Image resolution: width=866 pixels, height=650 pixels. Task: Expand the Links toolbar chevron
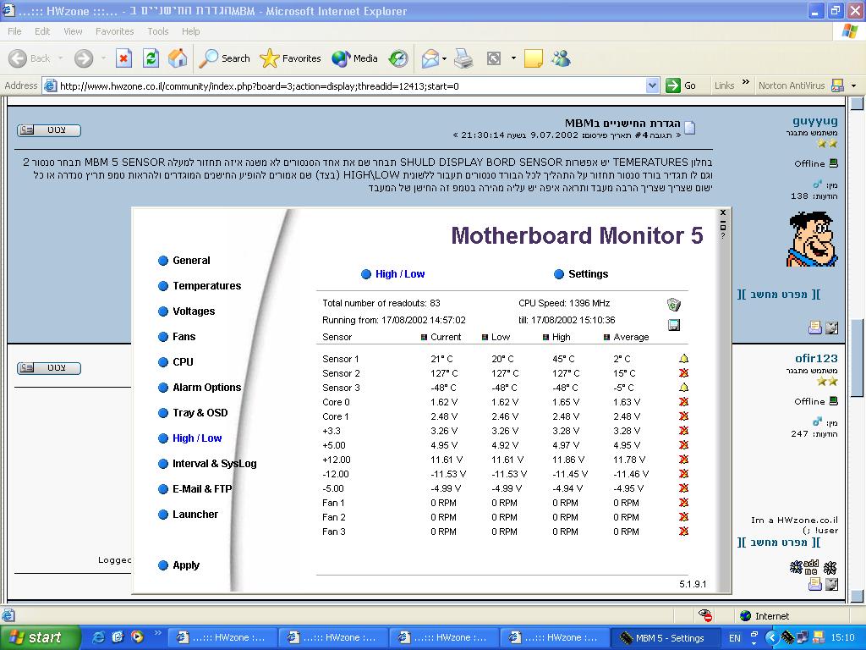pyautogui.click(x=746, y=82)
